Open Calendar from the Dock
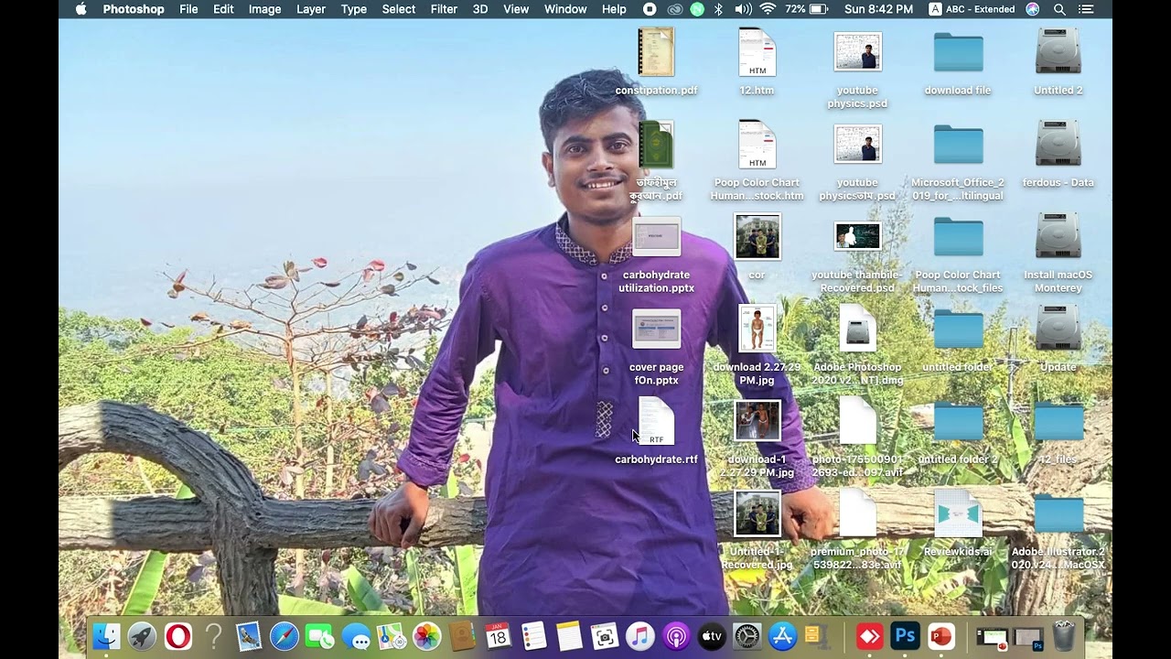 [498, 636]
